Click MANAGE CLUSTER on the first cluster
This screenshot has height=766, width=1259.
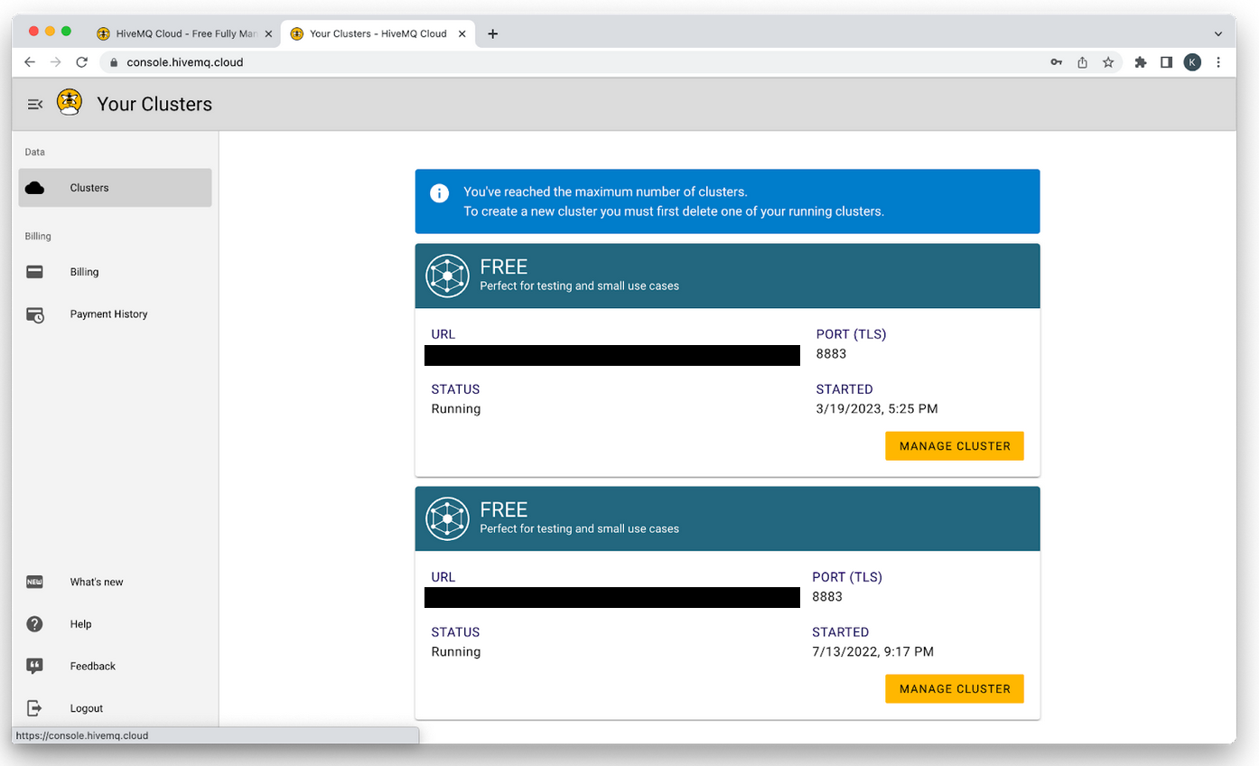click(x=954, y=445)
